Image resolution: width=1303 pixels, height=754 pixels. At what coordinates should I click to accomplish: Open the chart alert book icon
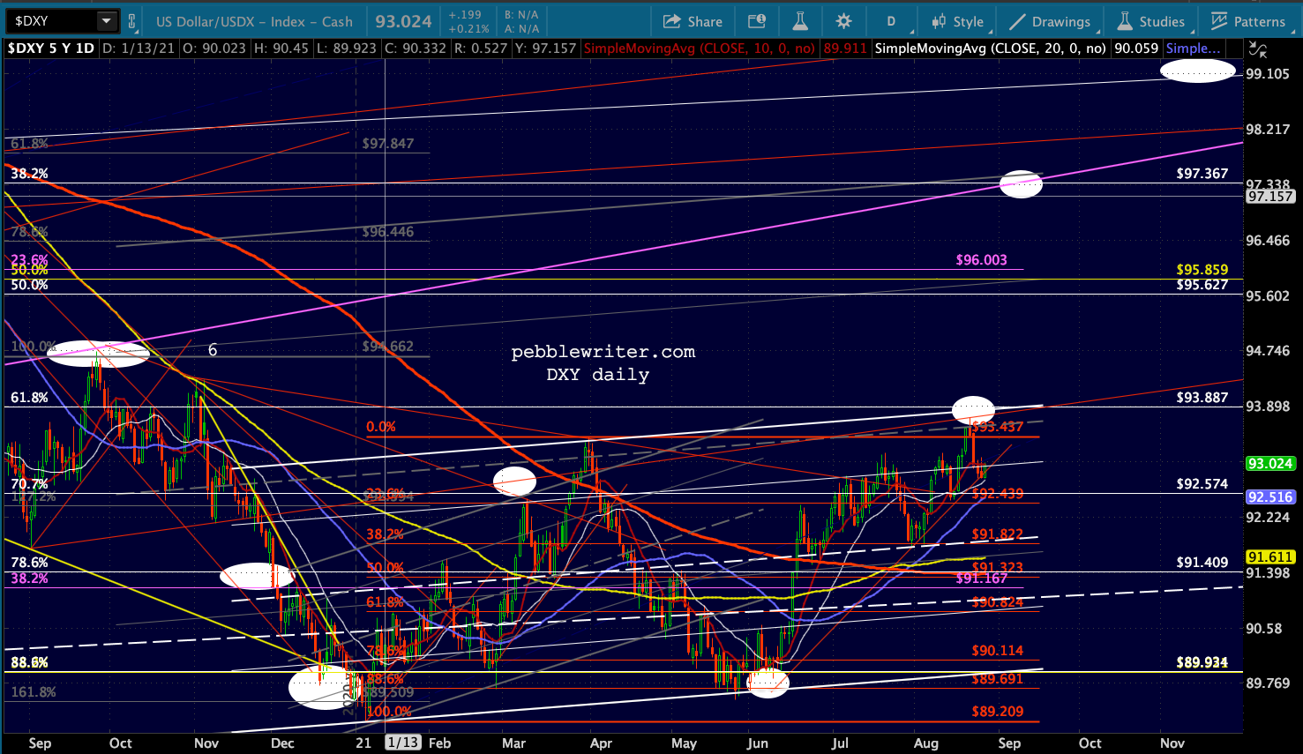coord(757,22)
